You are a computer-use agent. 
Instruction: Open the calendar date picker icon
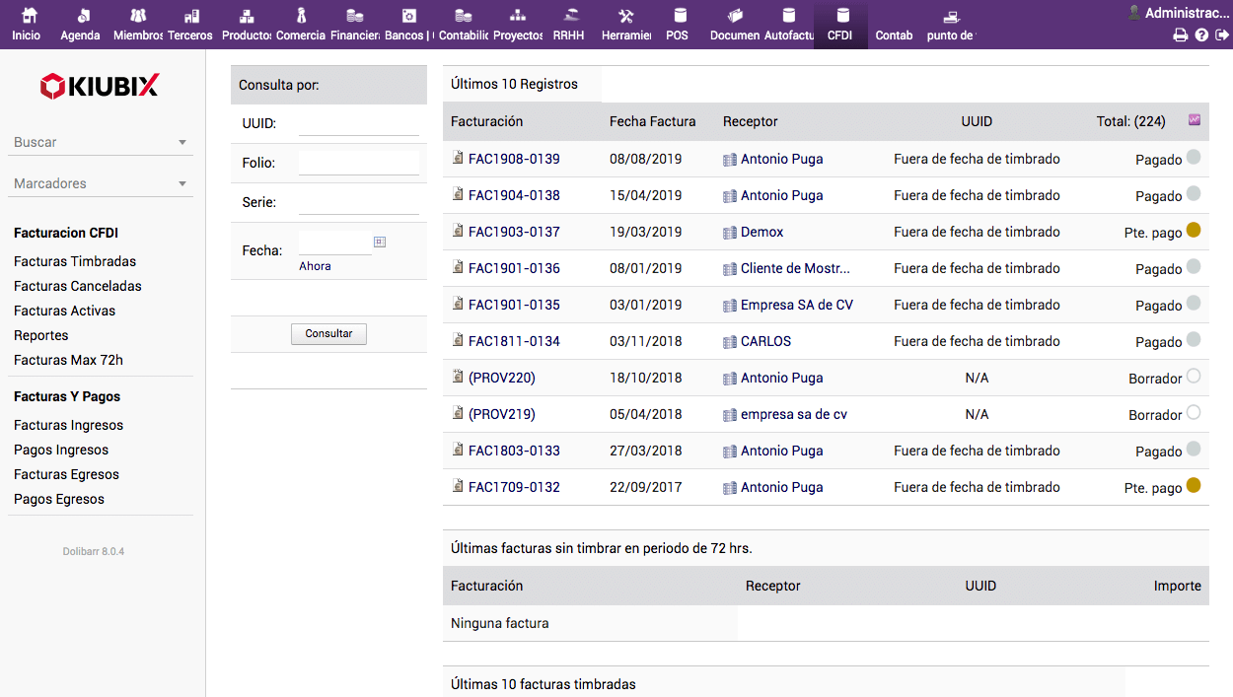[x=380, y=242]
